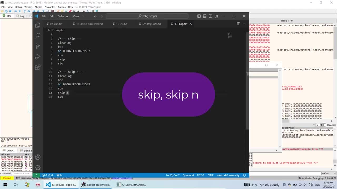Click the UTF-8 encoding in status bar
Screen dimensions: 337x189
coord(201,175)
